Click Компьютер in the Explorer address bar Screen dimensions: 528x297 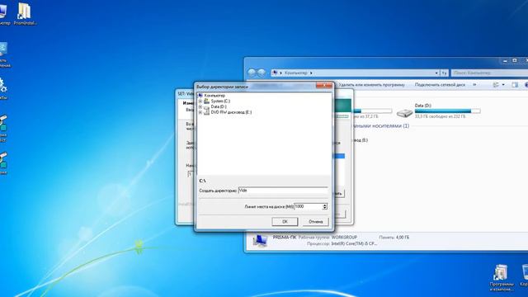296,73
